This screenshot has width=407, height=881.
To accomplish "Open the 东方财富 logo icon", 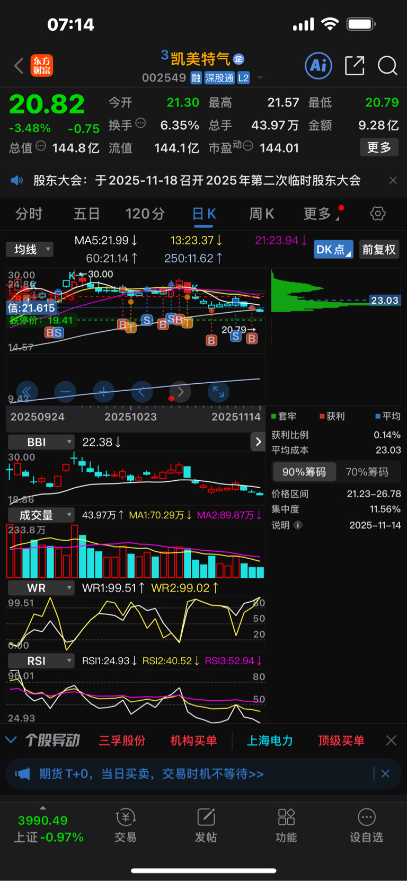I will 42,66.
